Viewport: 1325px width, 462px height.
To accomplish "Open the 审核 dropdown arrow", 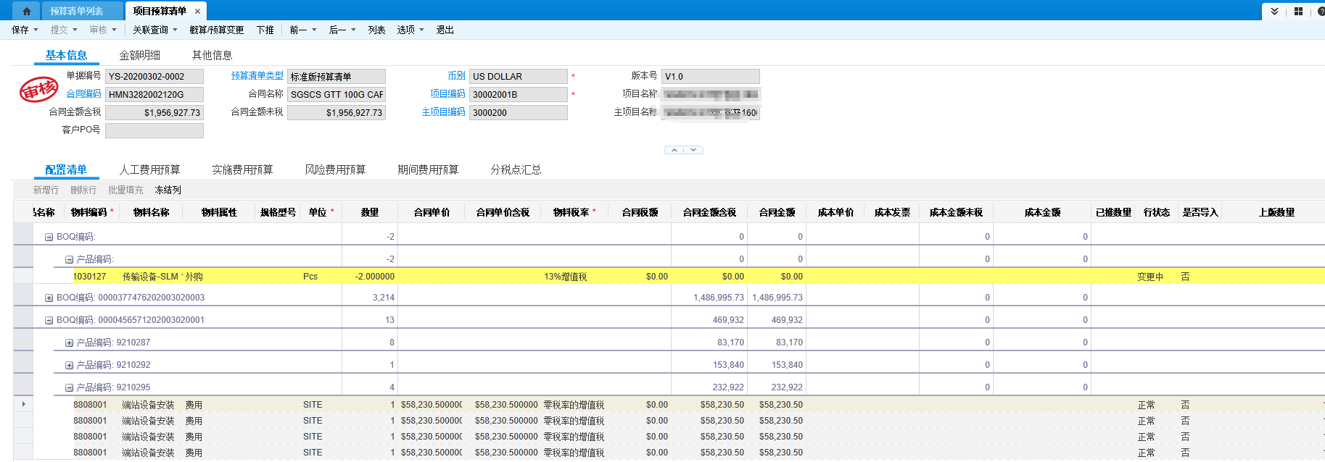I will [114, 30].
